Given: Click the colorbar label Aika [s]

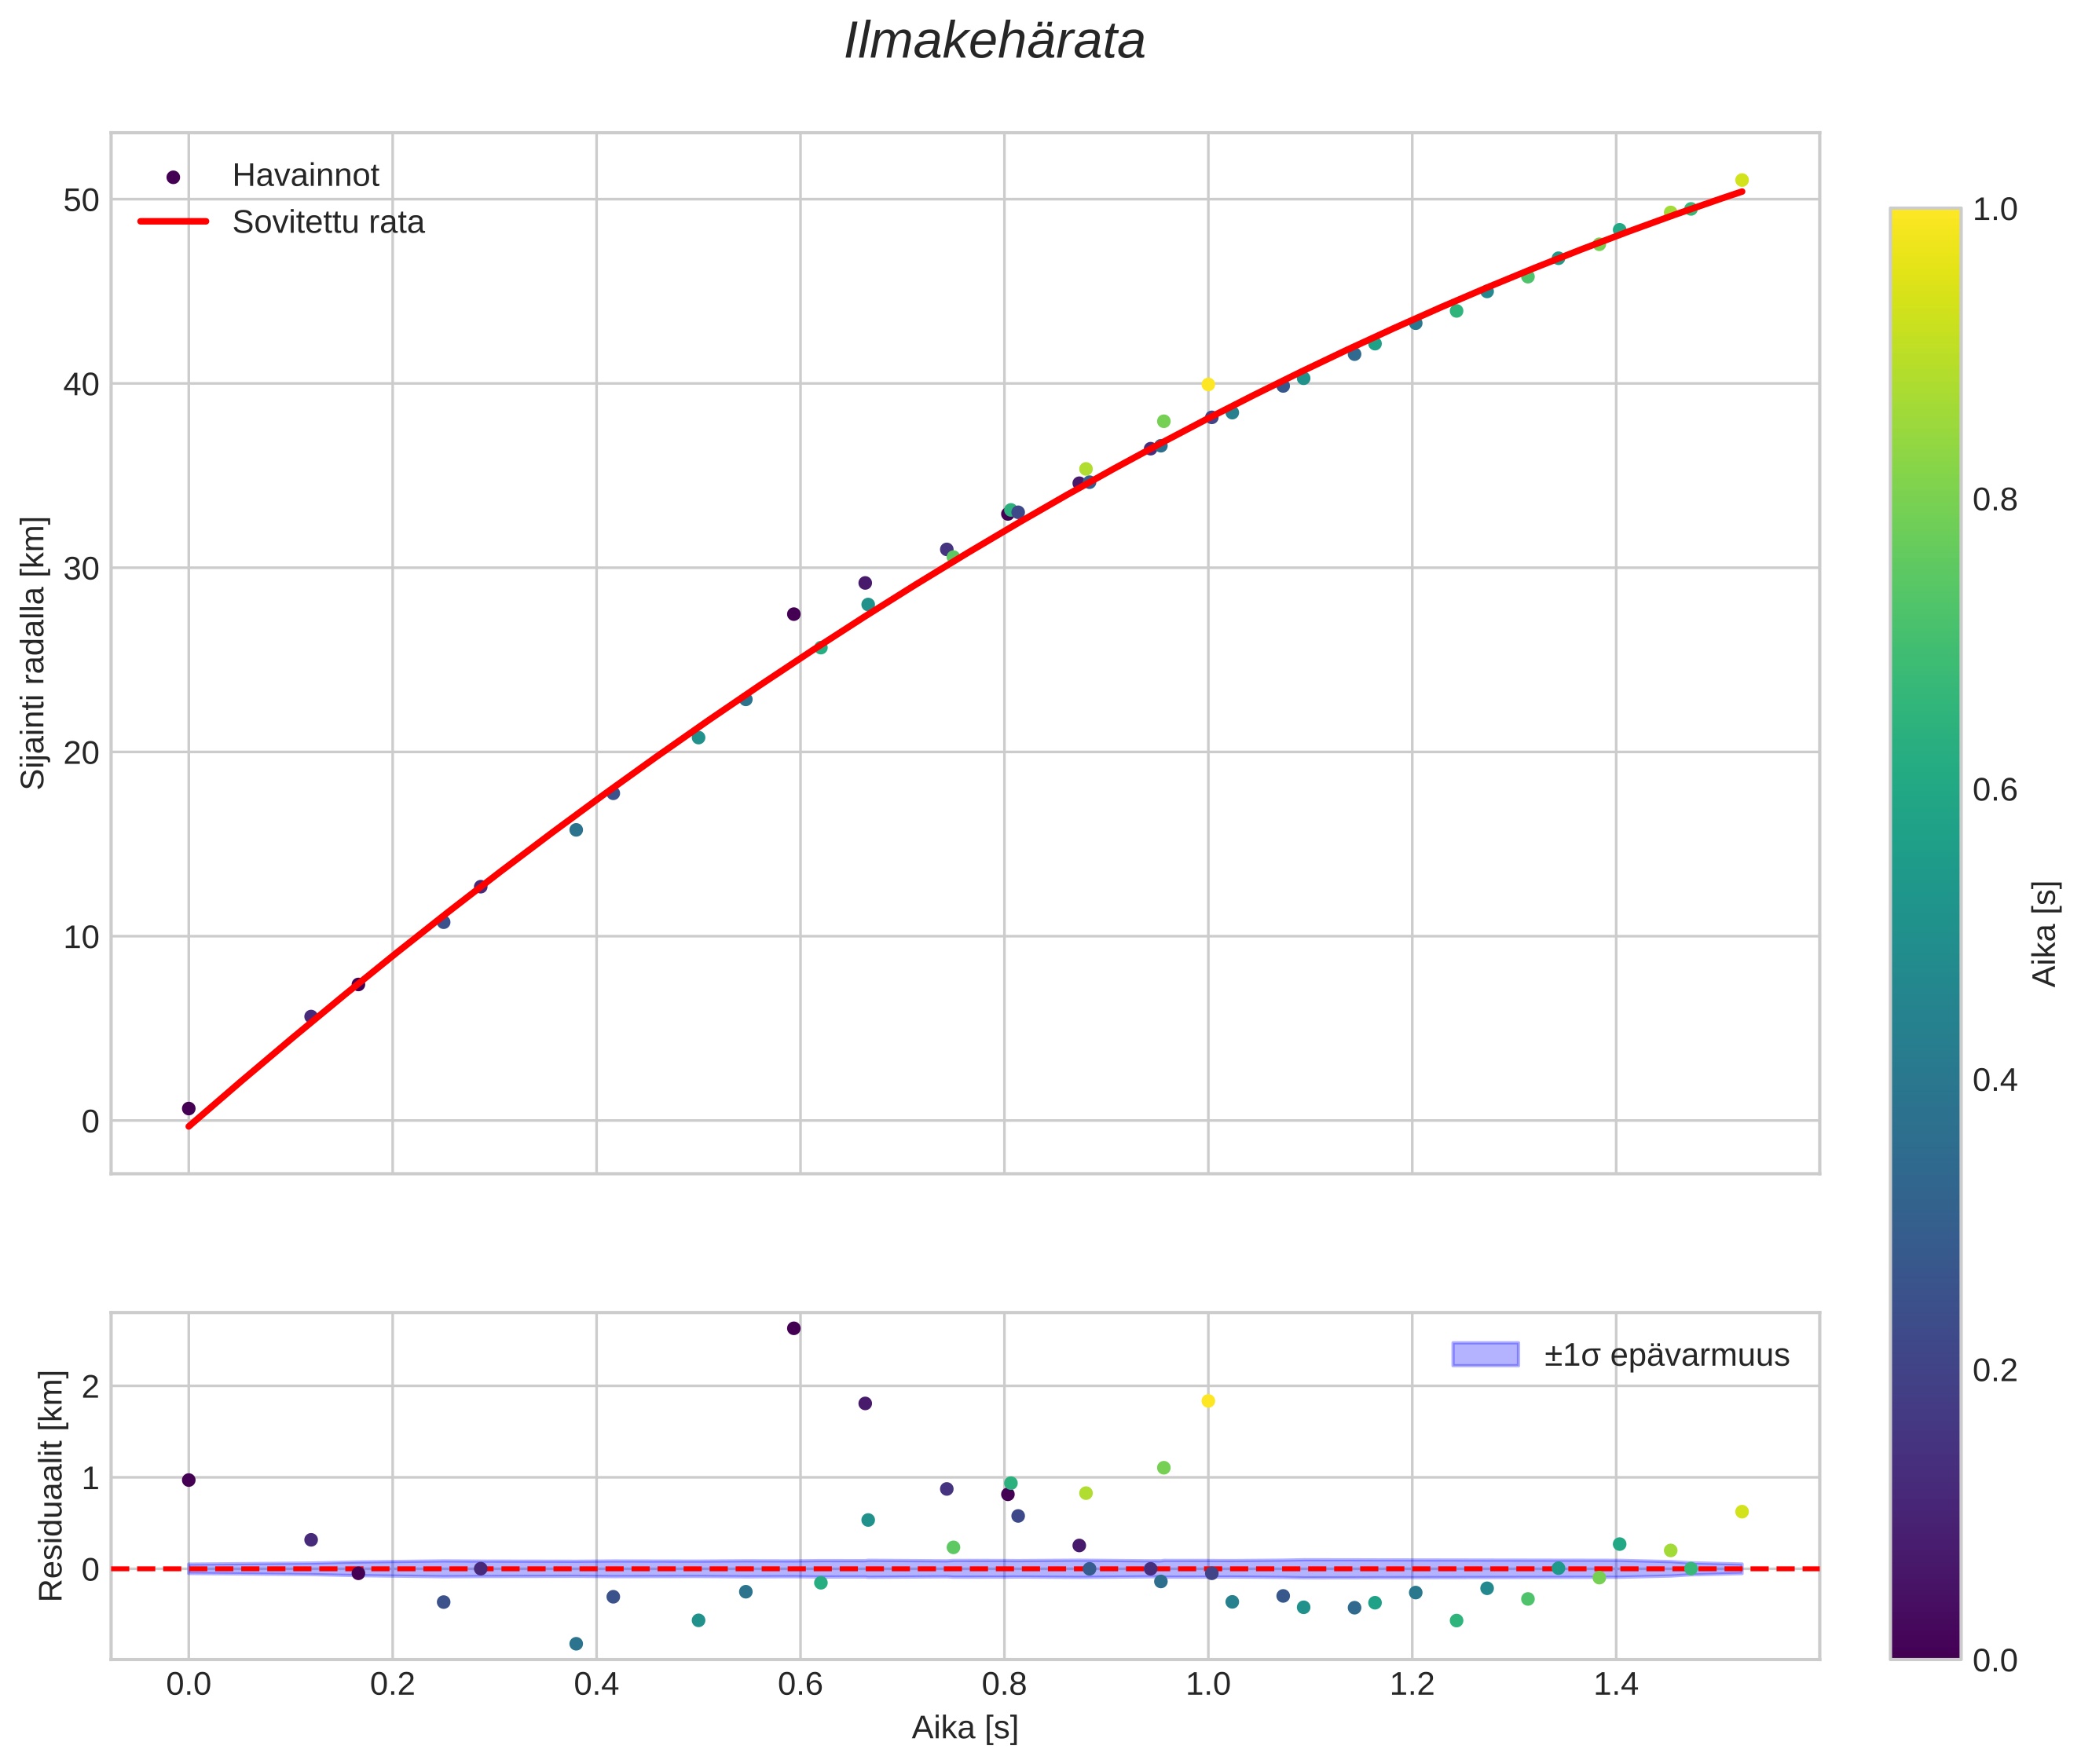Looking at the screenshot, I should [2046, 933].
